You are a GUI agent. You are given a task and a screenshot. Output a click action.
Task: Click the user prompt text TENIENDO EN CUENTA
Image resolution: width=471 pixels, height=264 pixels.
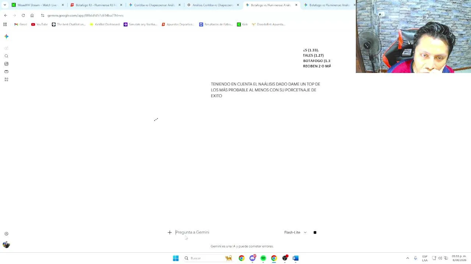point(265,90)
